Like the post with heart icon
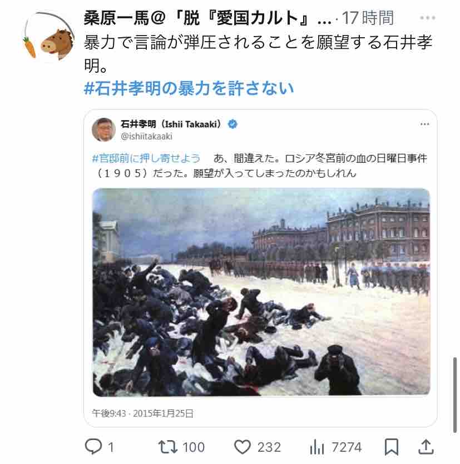The height and width of the screenshot is (464, 460). [243, 447]
